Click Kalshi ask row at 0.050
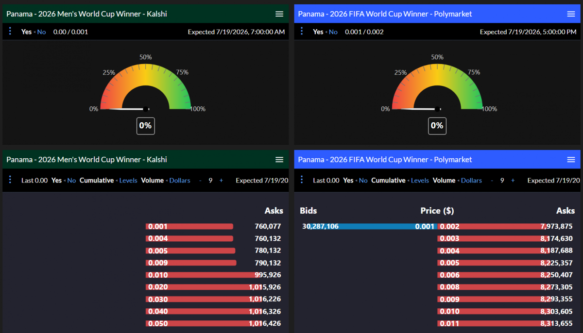 214,323
